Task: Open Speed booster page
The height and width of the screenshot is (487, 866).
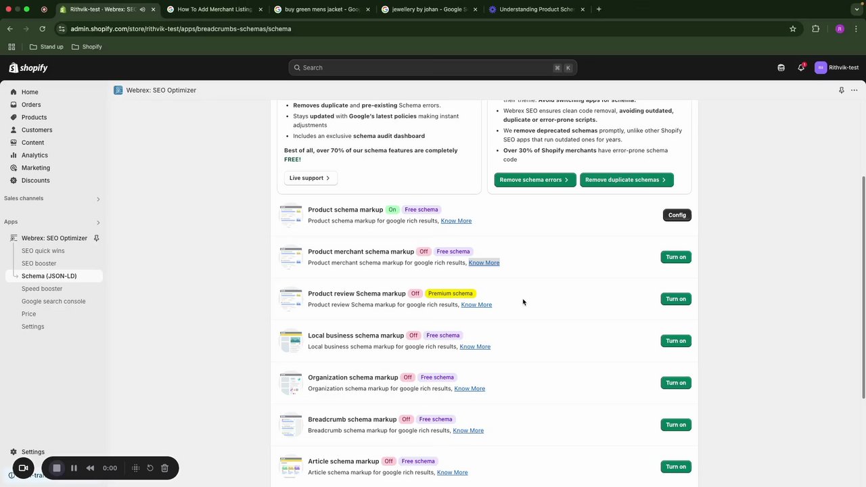Action: [41, 289]
